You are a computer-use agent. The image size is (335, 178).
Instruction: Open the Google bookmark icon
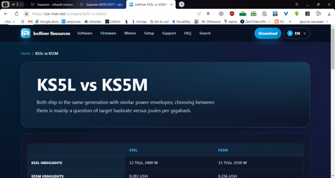point(22,21)
